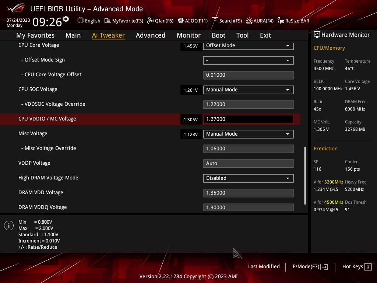
Task: Click the date 07/24/2023 text
Action: 18,20
